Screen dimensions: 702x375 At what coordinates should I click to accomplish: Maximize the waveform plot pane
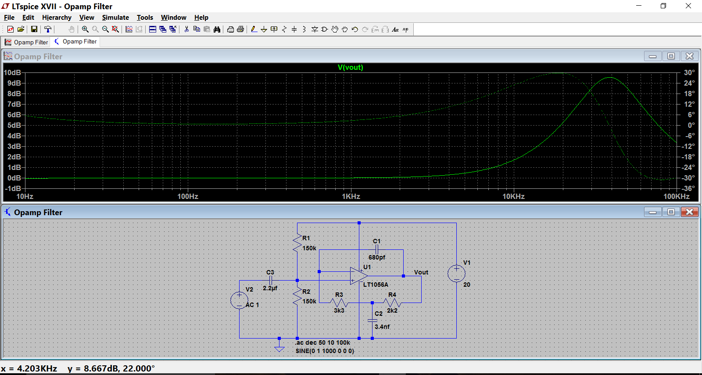click(x=671, y=56)
